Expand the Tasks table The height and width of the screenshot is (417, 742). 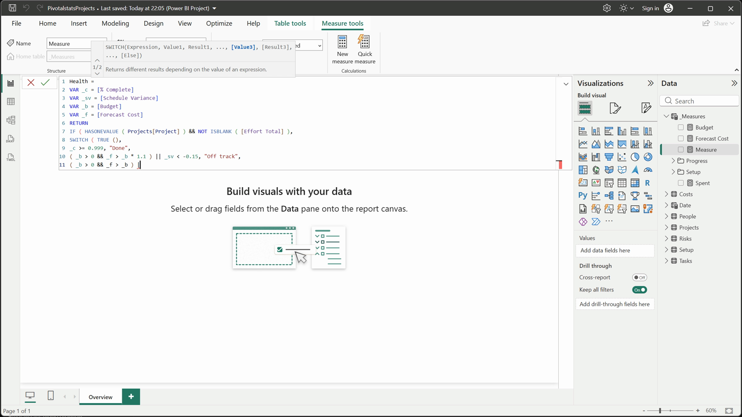point(666,261)
